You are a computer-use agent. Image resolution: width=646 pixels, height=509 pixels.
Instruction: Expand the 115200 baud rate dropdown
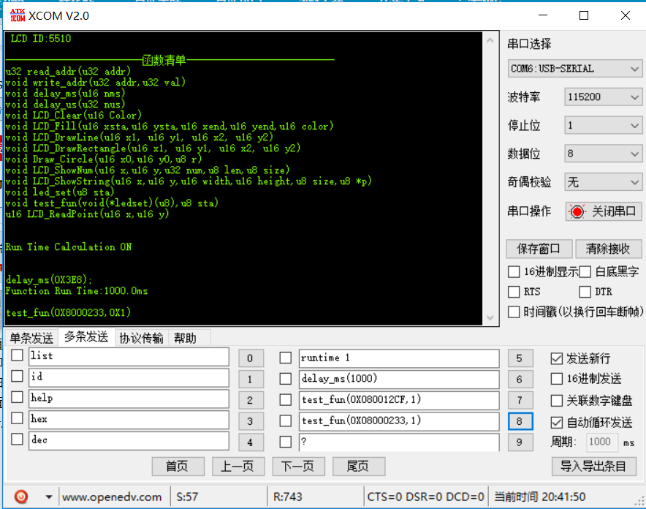(603, 97)
